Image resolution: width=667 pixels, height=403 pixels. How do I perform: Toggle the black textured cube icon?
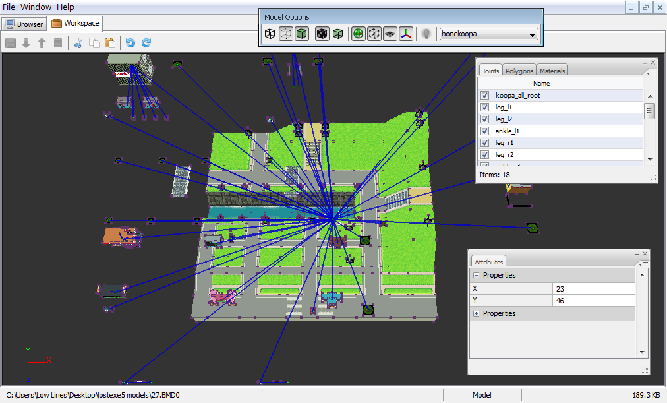click(322, 34)
